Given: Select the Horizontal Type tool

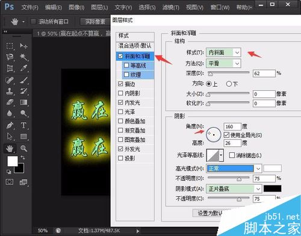Looking at the screenshot, I should pyautogui.click(x=23, y=125).
